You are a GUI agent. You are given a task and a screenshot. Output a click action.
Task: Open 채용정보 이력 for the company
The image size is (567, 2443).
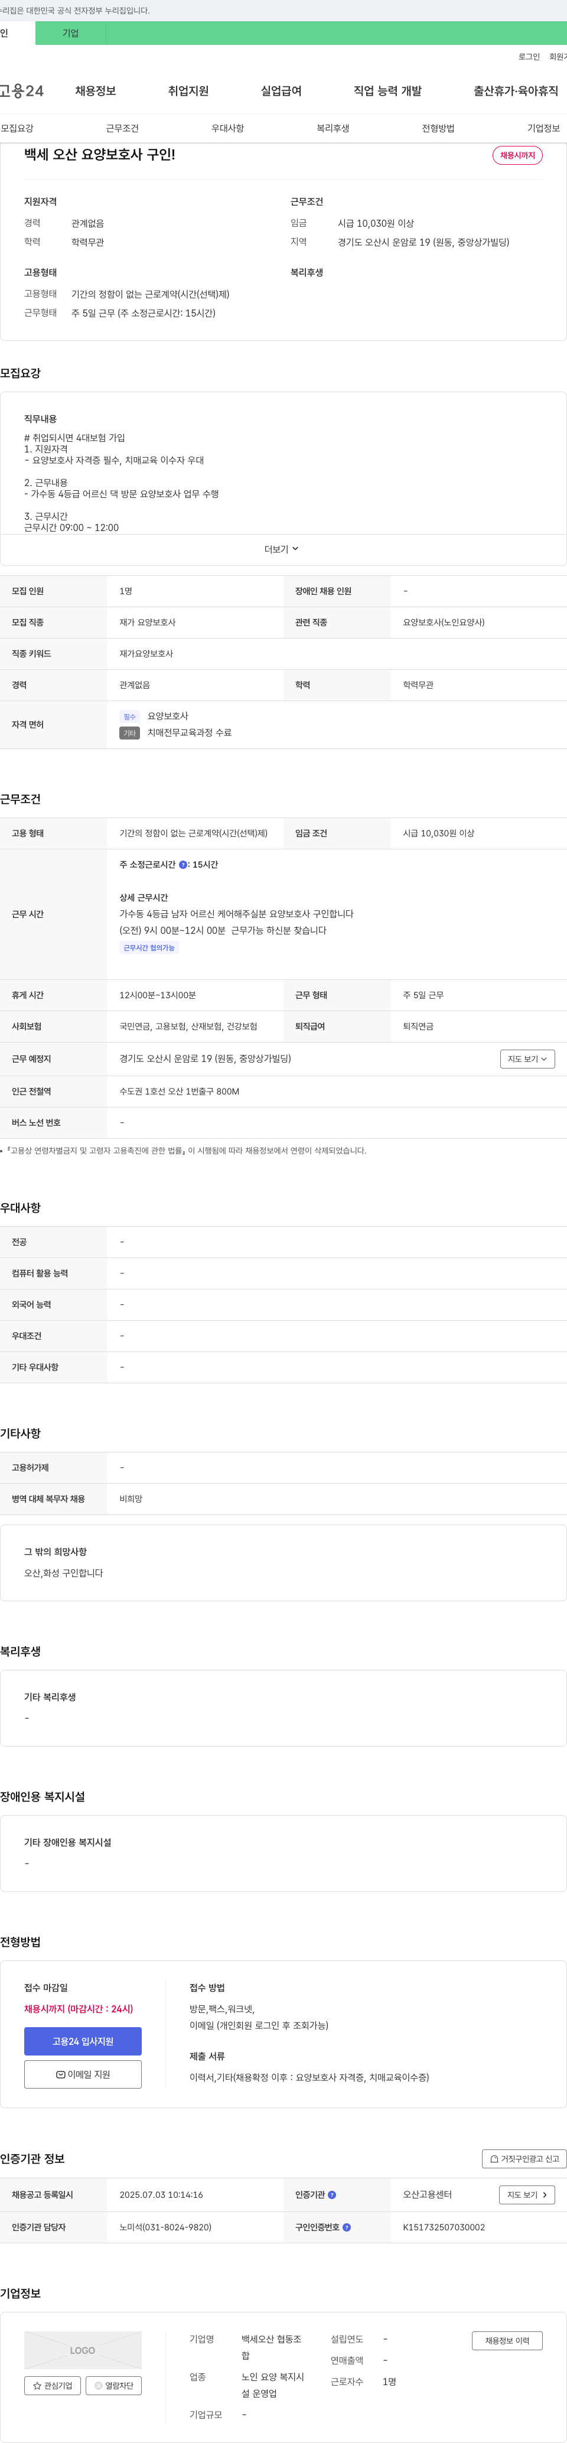[507, 2341]
